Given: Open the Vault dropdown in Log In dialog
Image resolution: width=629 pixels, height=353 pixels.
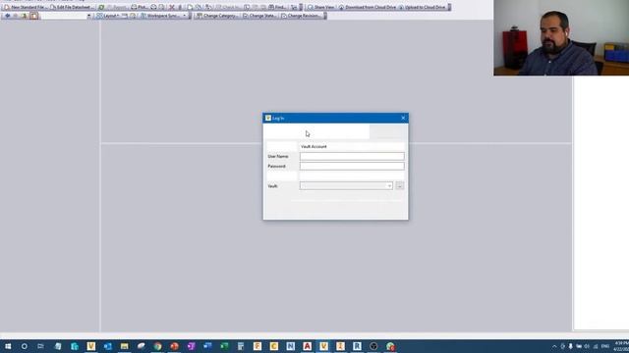Looking at the screenshot, I should (346, 185).
